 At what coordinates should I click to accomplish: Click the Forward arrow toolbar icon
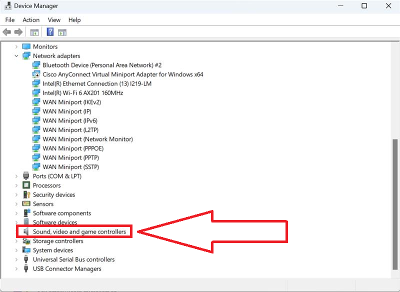pyautogui.click(x=18, y=32)
